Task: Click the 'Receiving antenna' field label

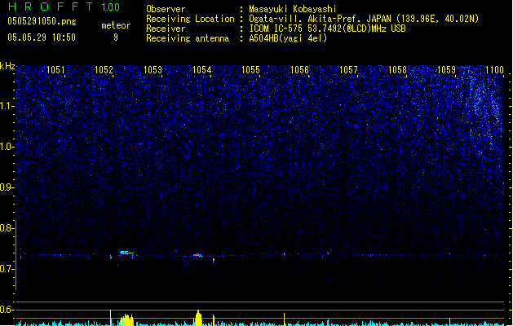Action: [188, 38]
